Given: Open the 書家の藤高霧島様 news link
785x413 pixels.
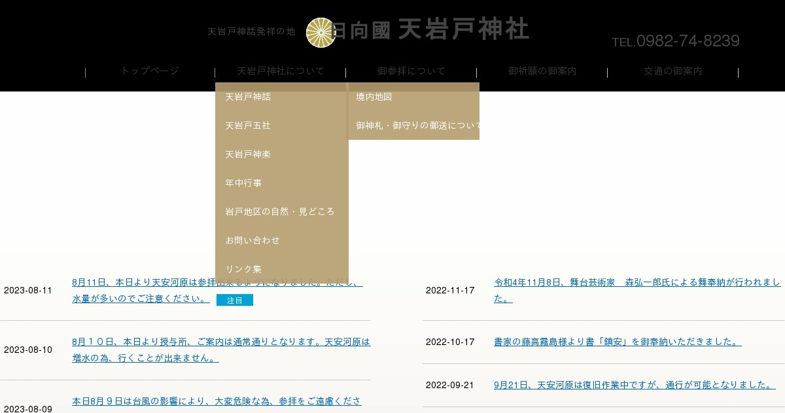Looking at the screenshot, I should pyautogui.click(x=617, y=342).
